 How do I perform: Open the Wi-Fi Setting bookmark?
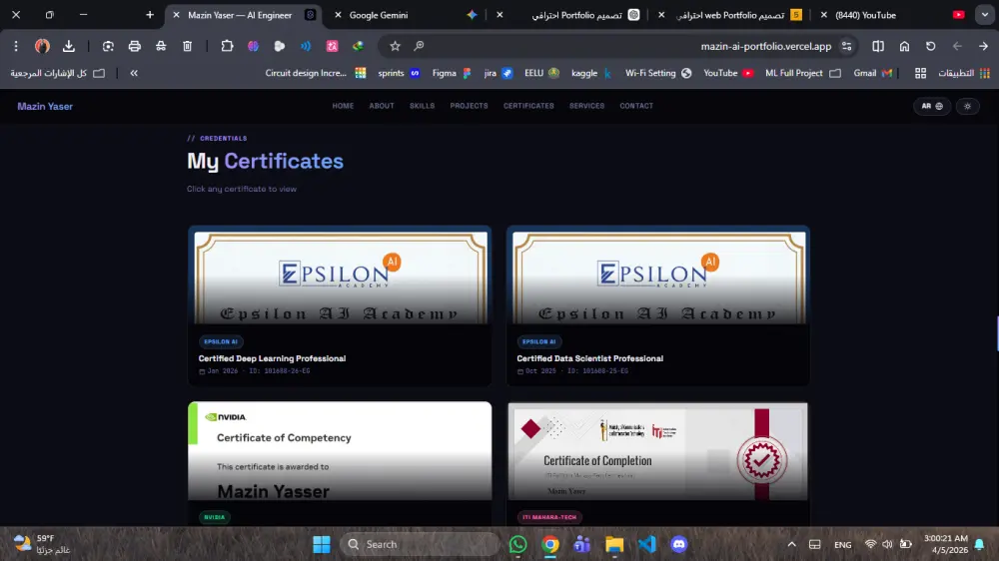pyautogui.click(x=658, y=73)
